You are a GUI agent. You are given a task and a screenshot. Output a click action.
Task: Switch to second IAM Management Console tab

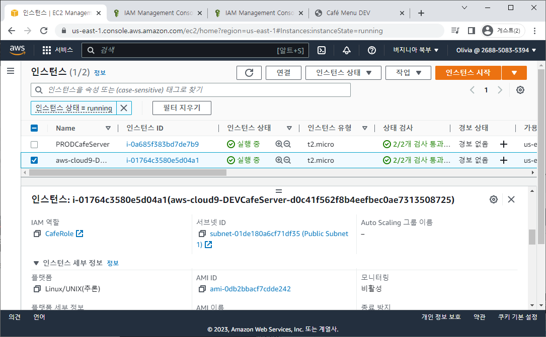coord(260,13)
